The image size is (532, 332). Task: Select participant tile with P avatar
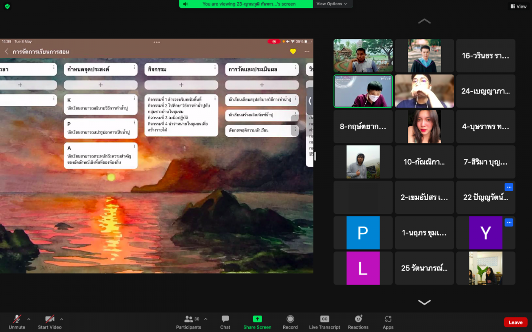[363, 233]
